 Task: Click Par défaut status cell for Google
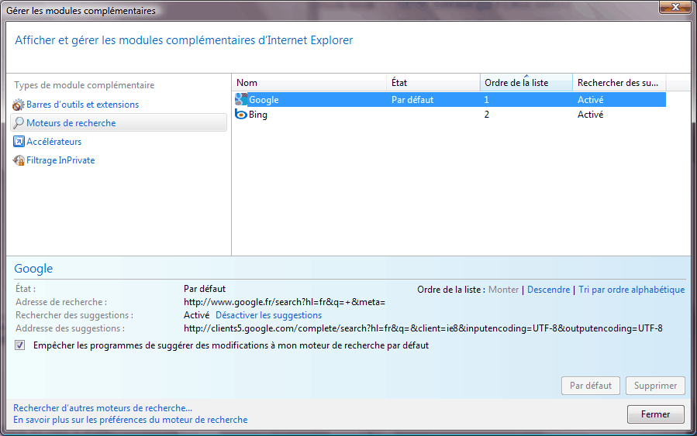tap(412, 100)
